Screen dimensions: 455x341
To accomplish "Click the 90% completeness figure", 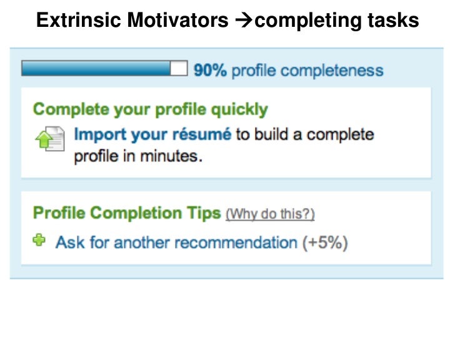I will (210, 70).
